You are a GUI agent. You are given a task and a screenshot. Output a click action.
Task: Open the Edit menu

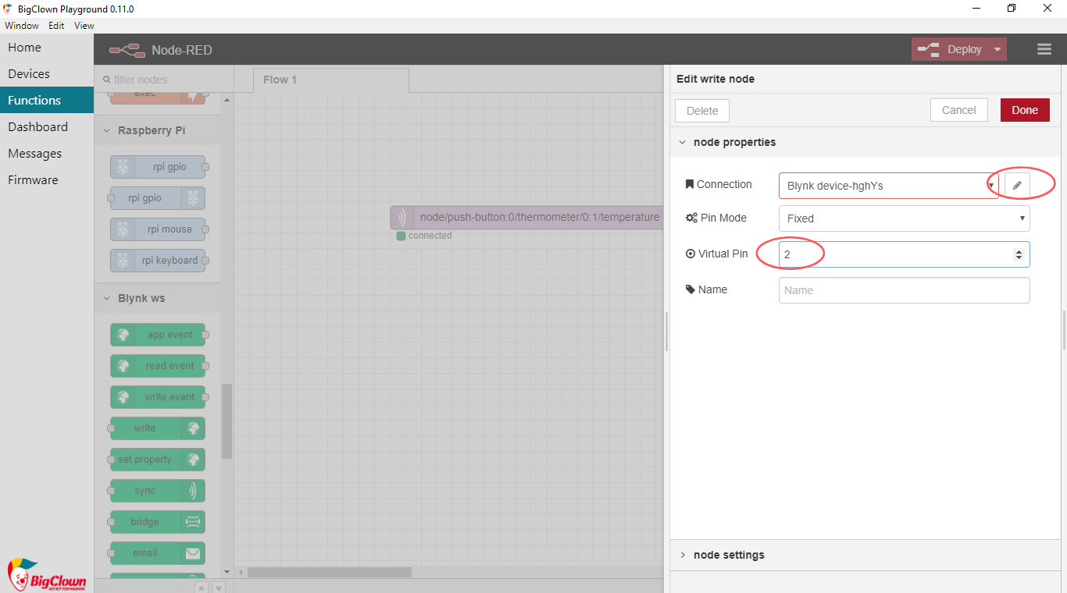pyautogui.click(x=56, y=25)
